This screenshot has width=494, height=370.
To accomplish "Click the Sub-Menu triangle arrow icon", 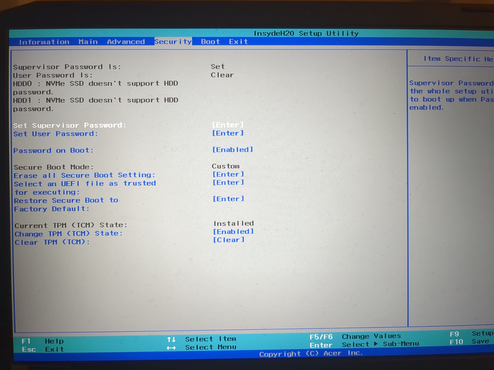I will [376, 344].
